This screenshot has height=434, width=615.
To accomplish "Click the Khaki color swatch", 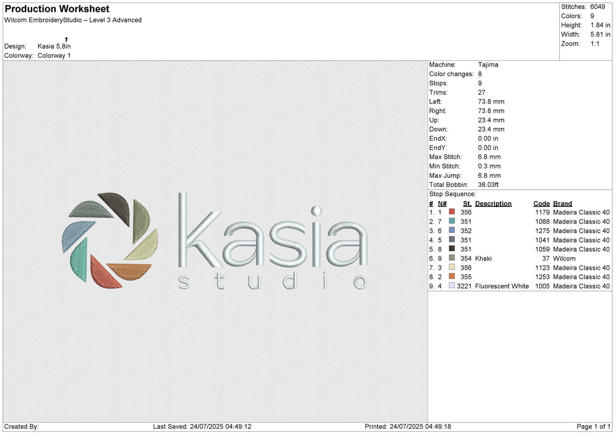I will [x=452, y=258].
